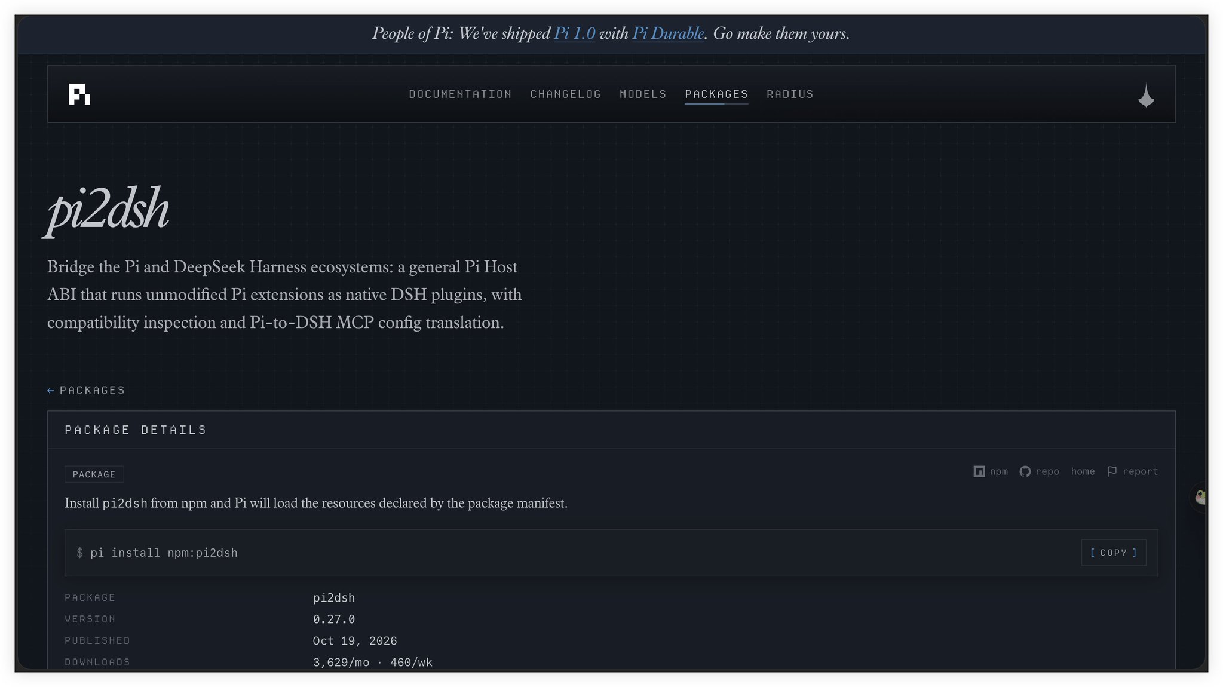
Task: Open the repo text link
Action: (1047, 471)
